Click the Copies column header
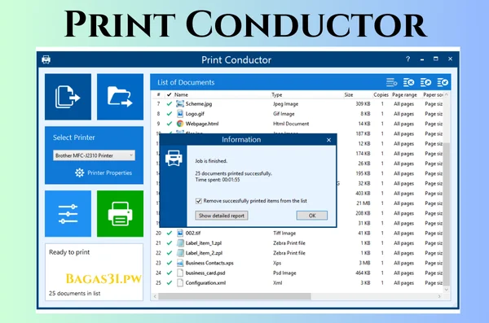489x323 pixels. [x=381, y=94]
